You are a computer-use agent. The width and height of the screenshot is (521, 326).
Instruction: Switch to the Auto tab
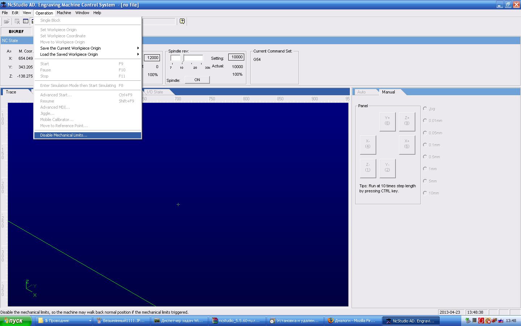[361, 92]
